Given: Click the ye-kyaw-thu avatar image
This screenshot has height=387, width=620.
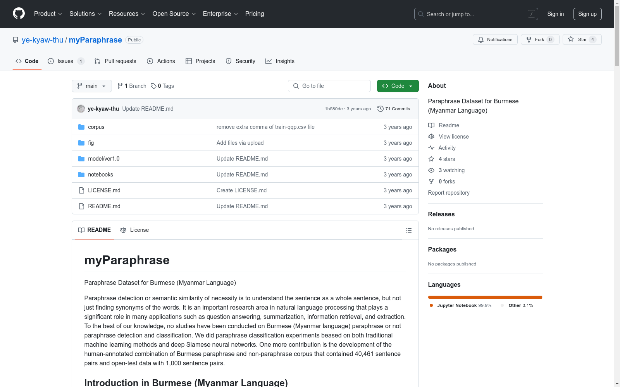Looking at the screenshot, I should tap(81, 109).
